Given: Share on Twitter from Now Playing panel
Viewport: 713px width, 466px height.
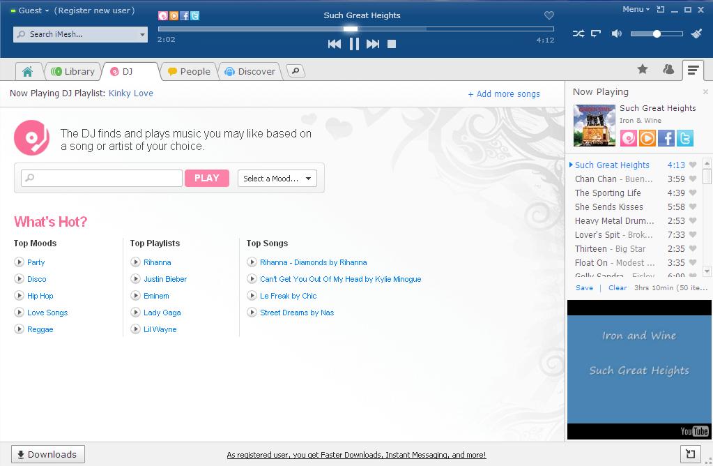Looking at the screenshot, I should click(685, 138).
